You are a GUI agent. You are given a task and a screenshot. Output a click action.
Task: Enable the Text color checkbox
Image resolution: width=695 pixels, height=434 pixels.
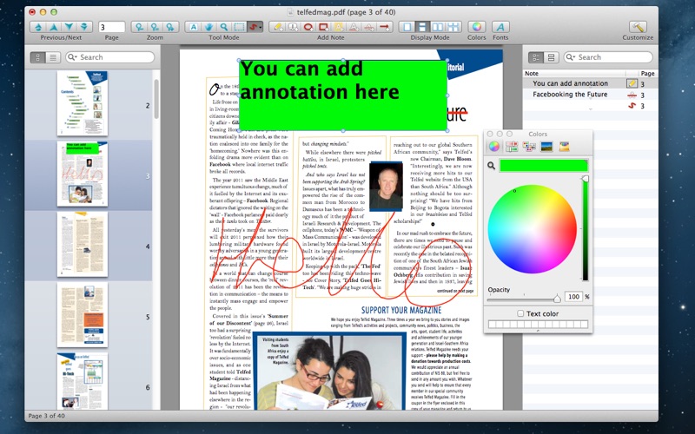tap(520, 313)
